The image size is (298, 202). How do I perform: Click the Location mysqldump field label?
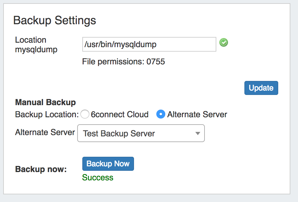[36, 45]
